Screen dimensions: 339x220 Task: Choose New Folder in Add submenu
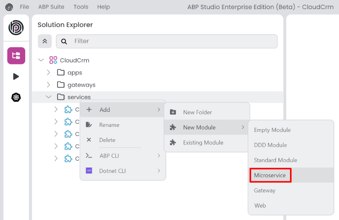[x=197, y=112]
